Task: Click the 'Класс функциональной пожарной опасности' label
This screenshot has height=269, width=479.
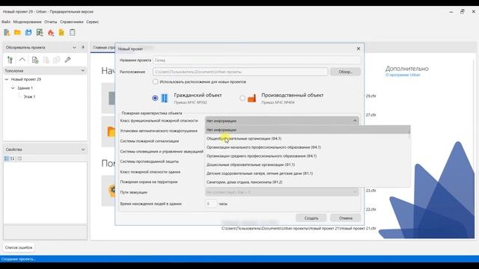Action: point(159,121)
